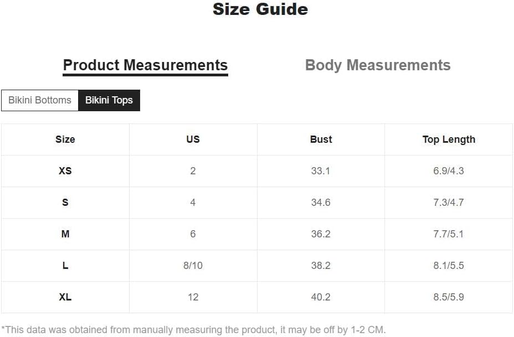Click the Bust column header
Image resolution: width=514 pixels, height=337 pixels.
pos(321,139)
